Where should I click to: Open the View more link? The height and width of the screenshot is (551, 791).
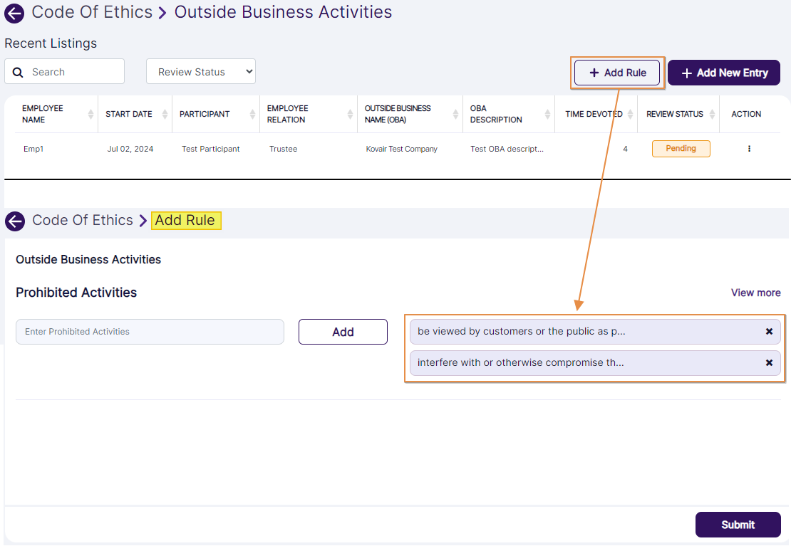pos(755,293)
